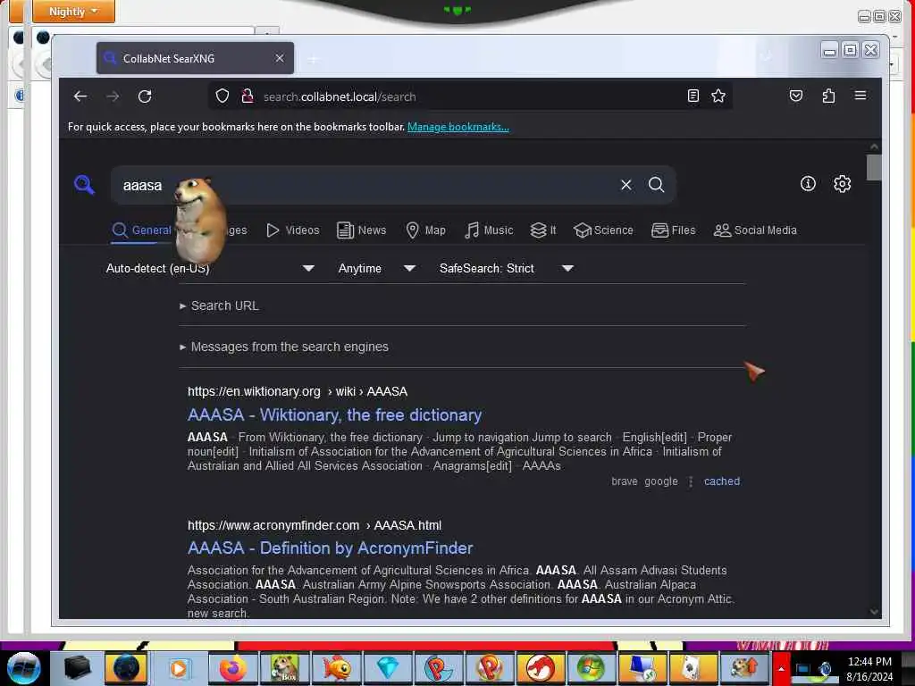Open the Solitaire cards taskbar icon
915x686 pixels.
point(693,667)
